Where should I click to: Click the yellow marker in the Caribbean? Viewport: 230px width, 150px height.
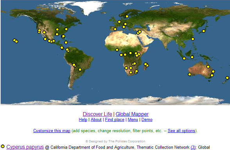66,43
